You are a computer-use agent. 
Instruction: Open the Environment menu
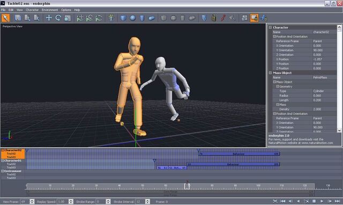(x=50, y=10)
